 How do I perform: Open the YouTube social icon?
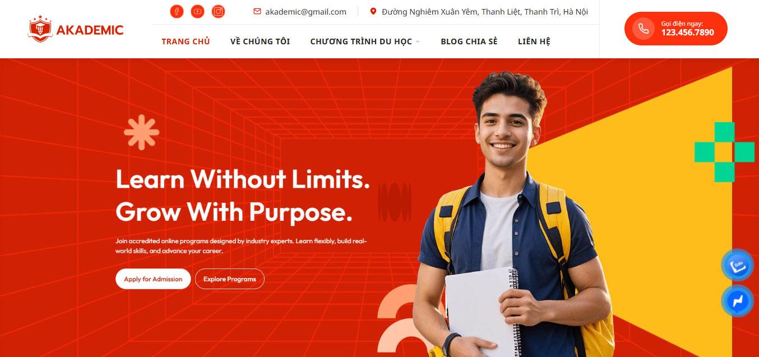(197, 11)
